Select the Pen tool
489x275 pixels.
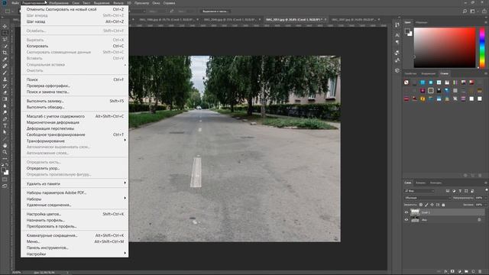tap(5, 119)
